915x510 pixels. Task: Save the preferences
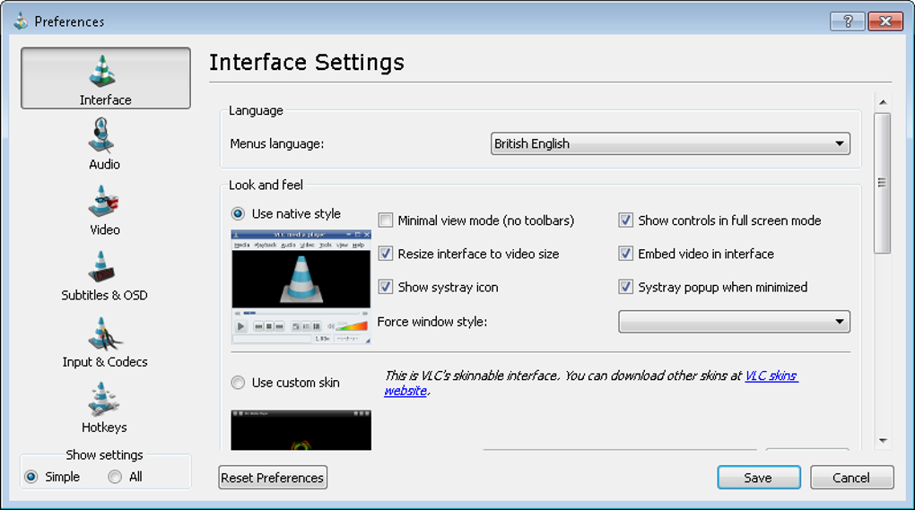[x=758, y=478]
